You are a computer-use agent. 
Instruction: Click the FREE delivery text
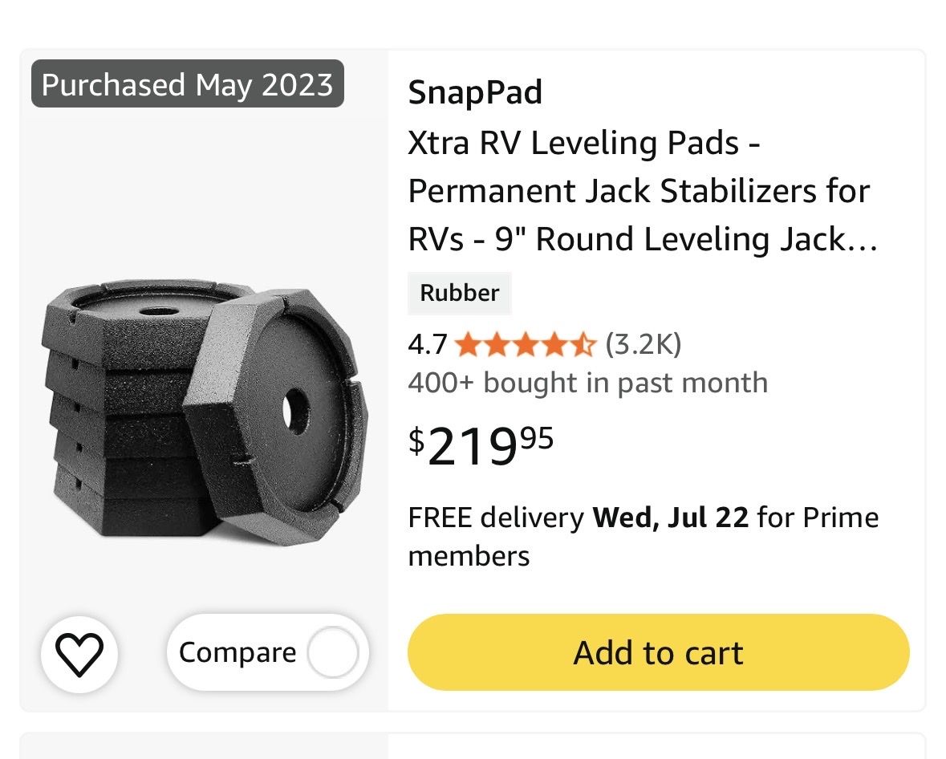point(496,517)
